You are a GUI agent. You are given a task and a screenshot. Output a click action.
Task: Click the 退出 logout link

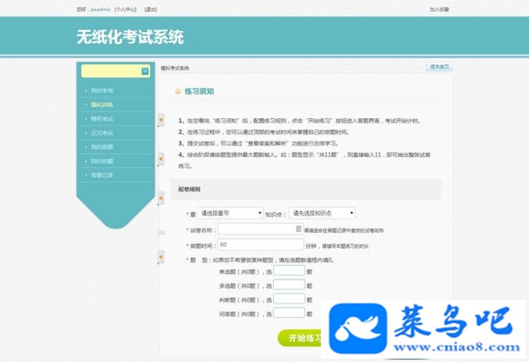150,9
